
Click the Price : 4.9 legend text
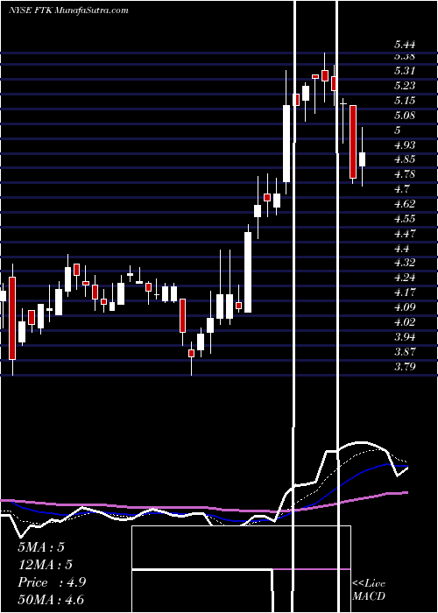click(x=52, y=582)
